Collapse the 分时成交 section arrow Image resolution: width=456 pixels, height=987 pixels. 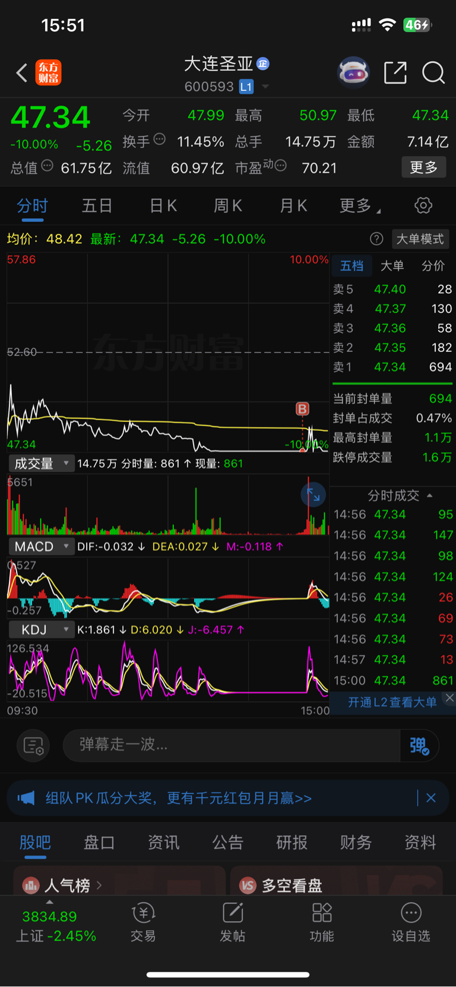(429, 495)
